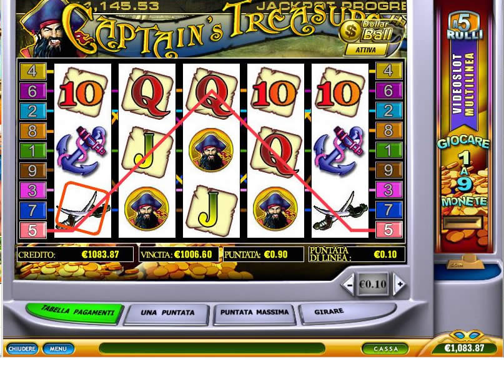Click the €0.10 coin value display

click(x=373, y=284)
